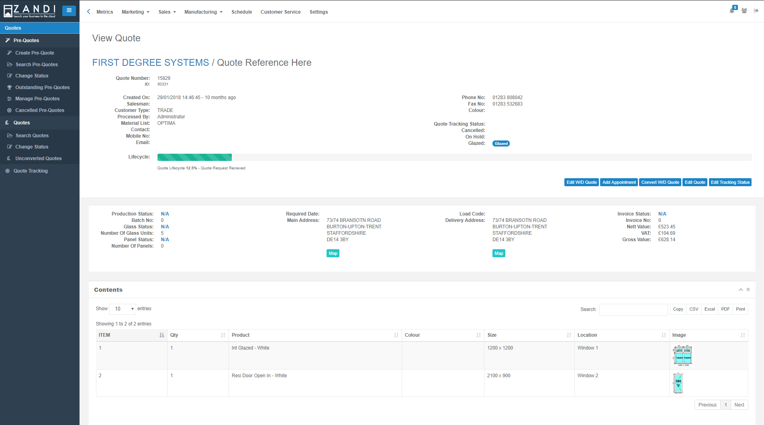Open the Show entries count dropdown
Image resolution: width=764 pixels, height=425 pixels.
123,309
